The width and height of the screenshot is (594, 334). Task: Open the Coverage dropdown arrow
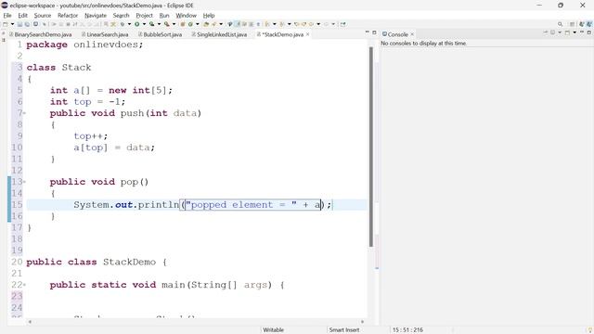(x=159, y=24)
